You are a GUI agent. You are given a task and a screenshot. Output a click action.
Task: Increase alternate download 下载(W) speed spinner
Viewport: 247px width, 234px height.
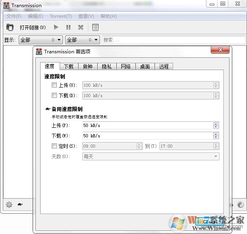click(x=216, y=134)
